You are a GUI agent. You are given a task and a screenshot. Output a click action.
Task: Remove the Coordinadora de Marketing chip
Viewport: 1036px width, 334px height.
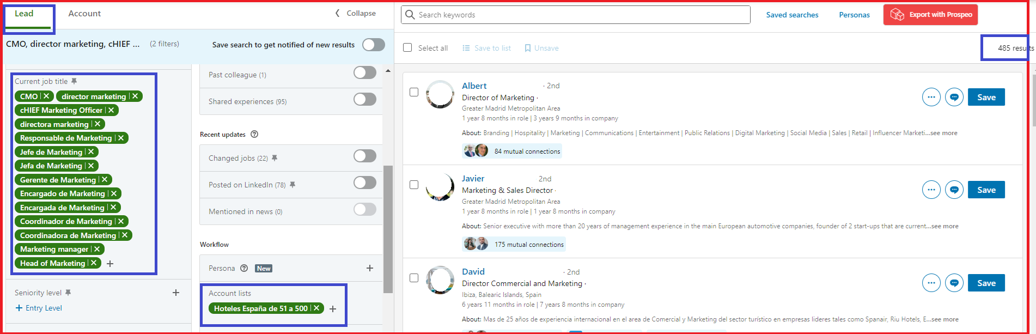(125, 235)
